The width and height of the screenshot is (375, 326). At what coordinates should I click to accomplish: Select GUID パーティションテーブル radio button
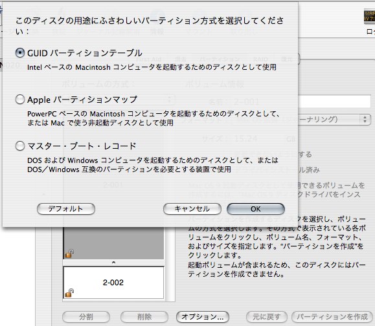(x=20, y=53)
